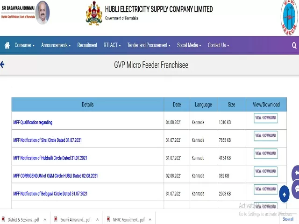The width and height of the screenshot is (299, 224).
Task: Open the search magnifier icon
Action: coord(294,45)
